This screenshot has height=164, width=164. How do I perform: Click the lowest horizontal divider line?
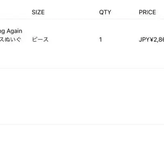[x=82, y=124]
